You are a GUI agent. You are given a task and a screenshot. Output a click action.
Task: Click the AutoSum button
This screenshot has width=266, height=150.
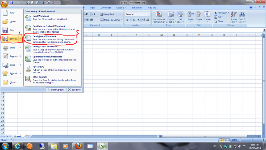(221, 13)
